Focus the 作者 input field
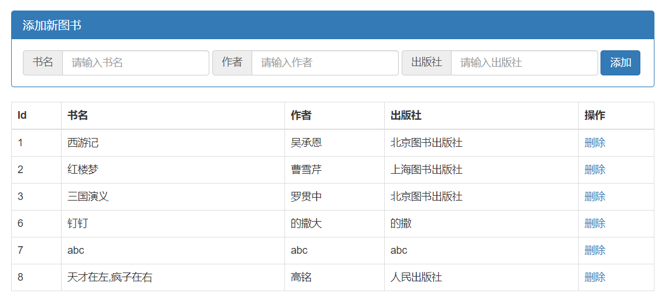 tap(325, 63)
